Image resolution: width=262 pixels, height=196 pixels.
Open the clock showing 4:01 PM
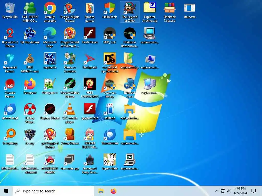240,191
